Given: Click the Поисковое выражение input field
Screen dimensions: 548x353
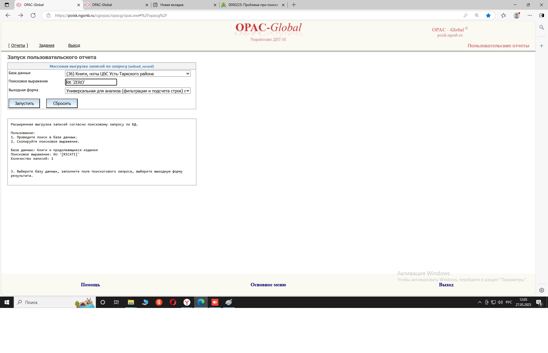Looking at the screenshot, I should [91, 82].
